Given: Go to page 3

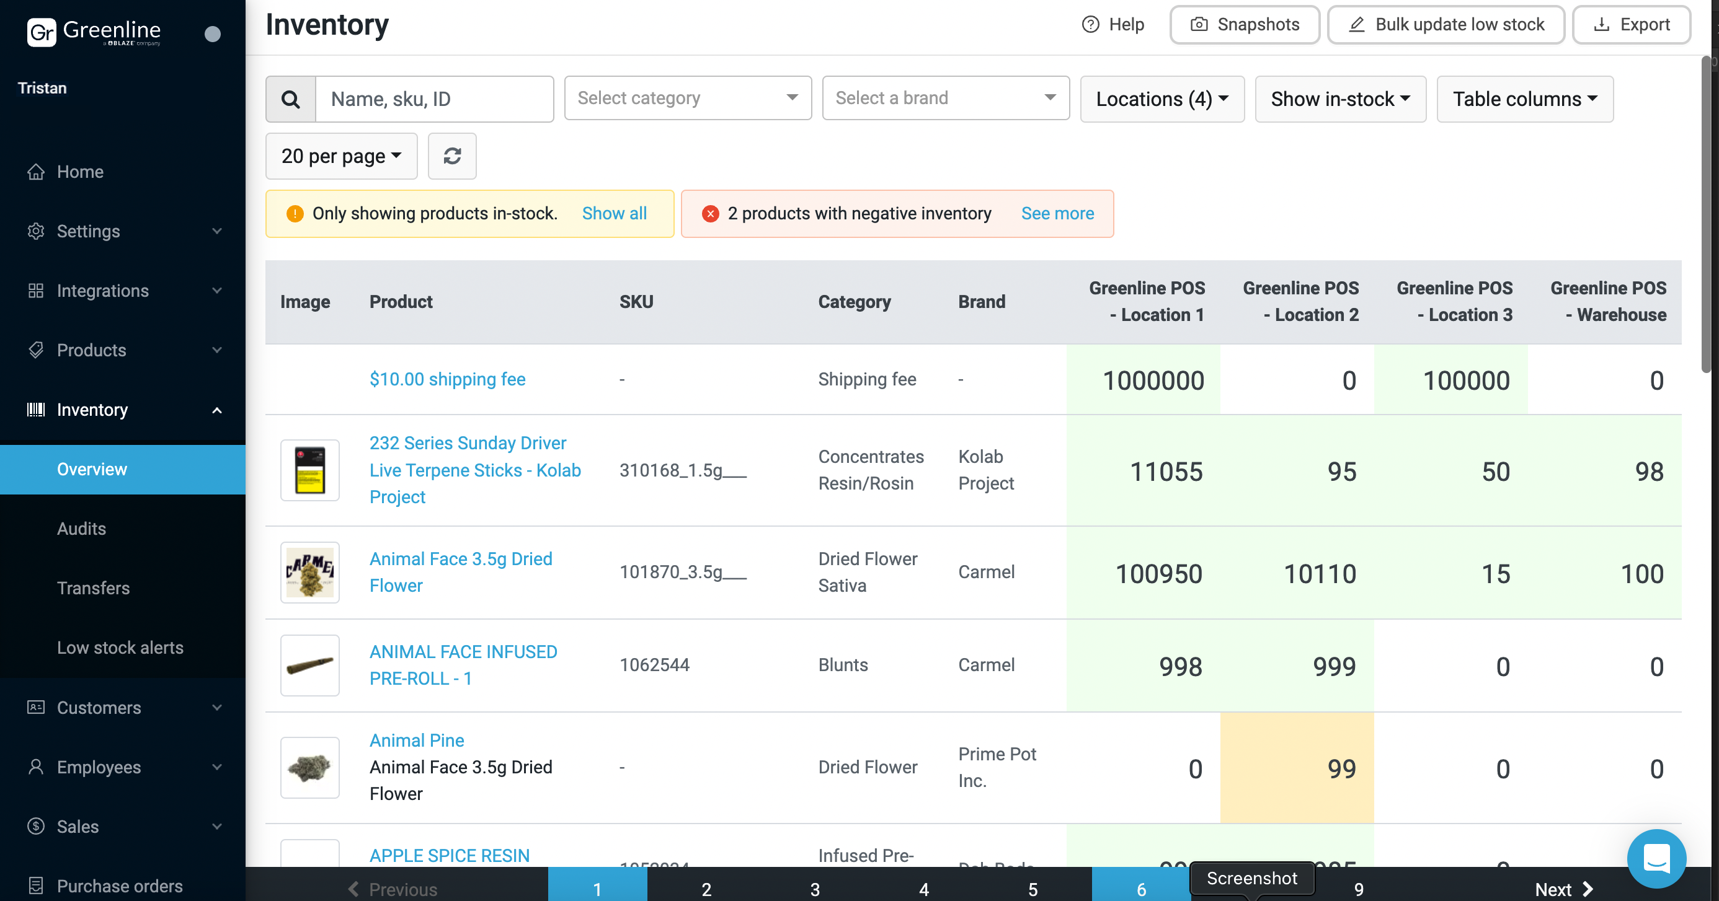Looking at the screenshot, I should click(x=815, y=889).
